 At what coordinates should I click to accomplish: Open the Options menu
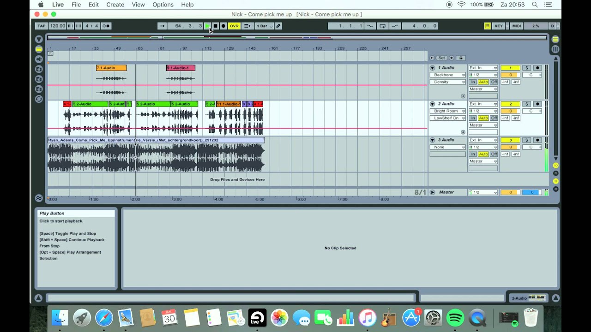click(163, 5)
